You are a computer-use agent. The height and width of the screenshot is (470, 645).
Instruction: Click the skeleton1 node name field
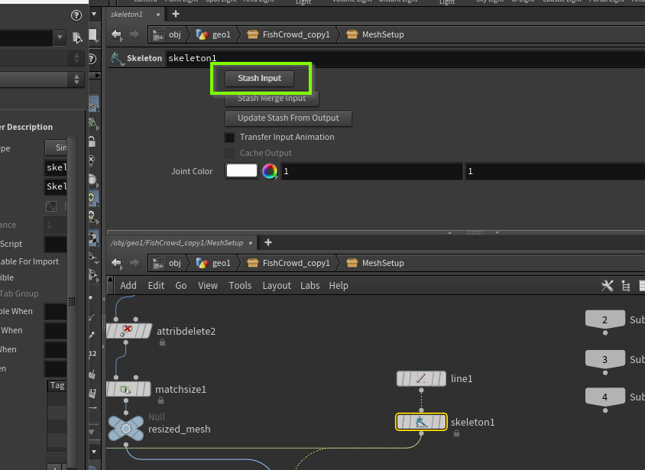405,58
